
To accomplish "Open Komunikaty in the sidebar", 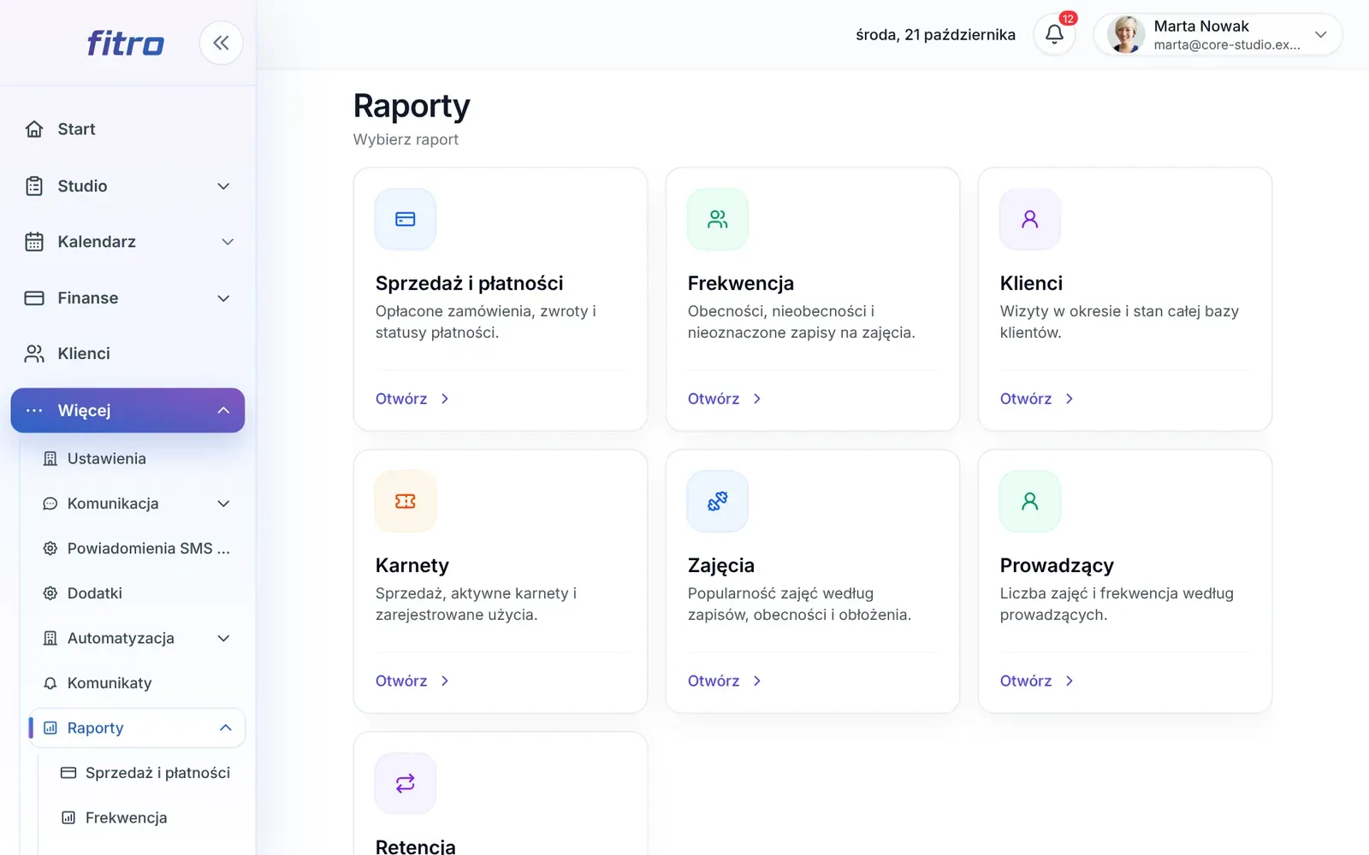I will (137, 683).
